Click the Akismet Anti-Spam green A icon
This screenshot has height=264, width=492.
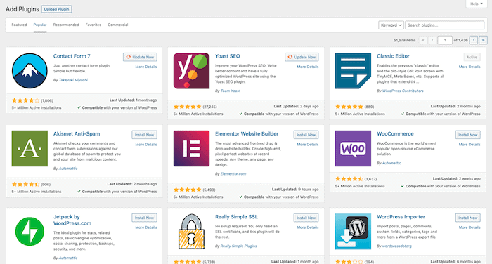pyautogui.click(x=30, y=149)
